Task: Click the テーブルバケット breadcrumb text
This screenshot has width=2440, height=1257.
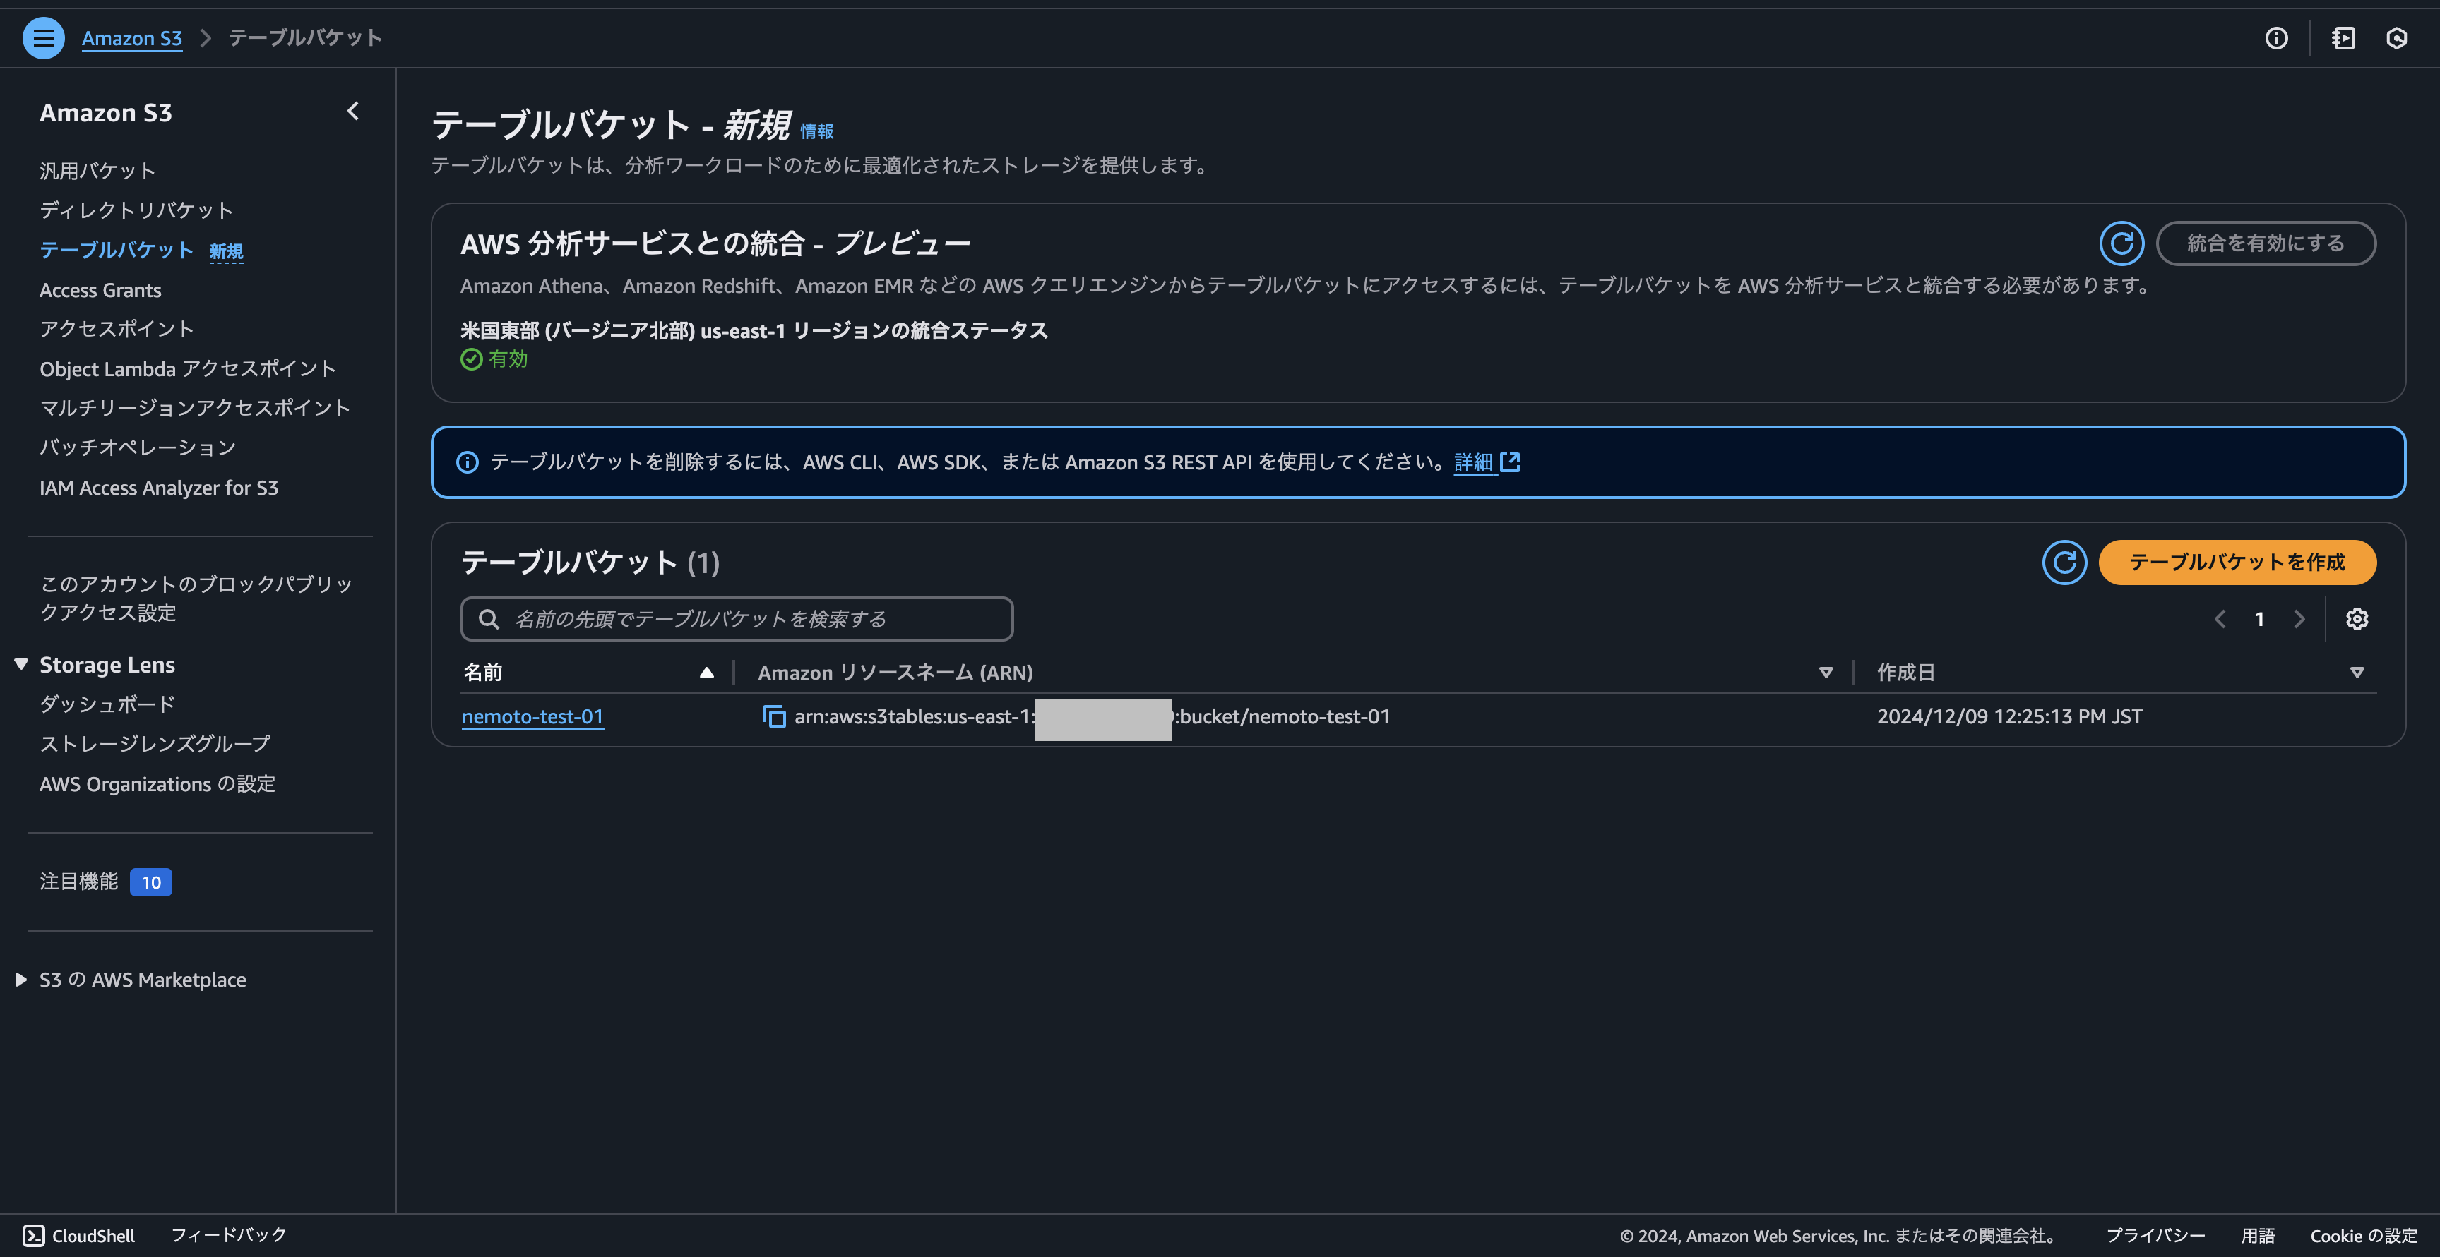Action: (305, 38)
